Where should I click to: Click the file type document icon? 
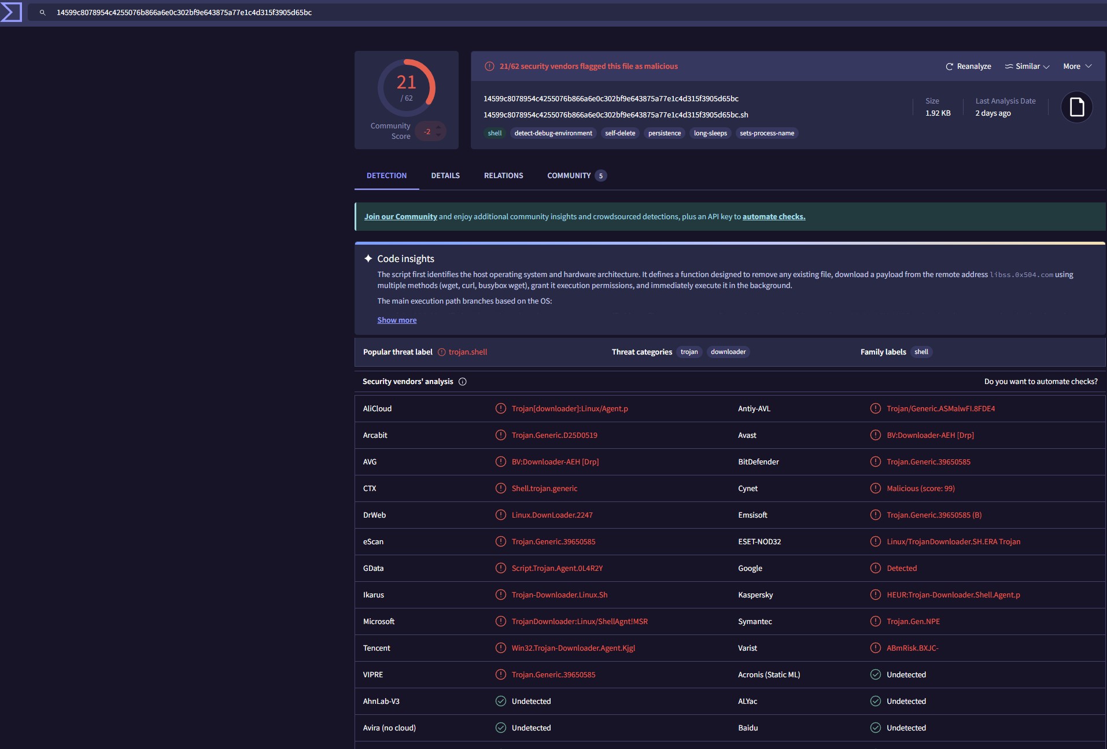pos(1076,107)
